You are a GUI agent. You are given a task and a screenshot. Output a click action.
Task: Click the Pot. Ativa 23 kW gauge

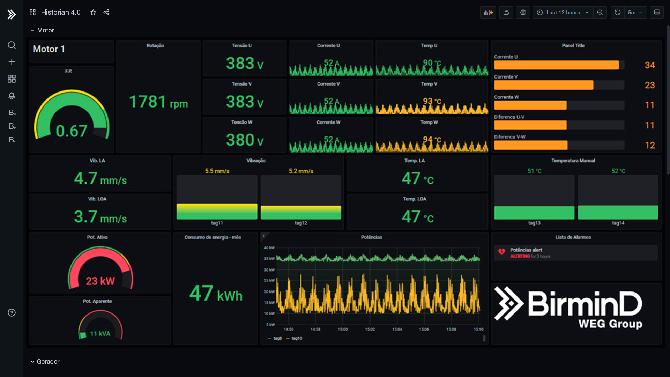point(100,269)
